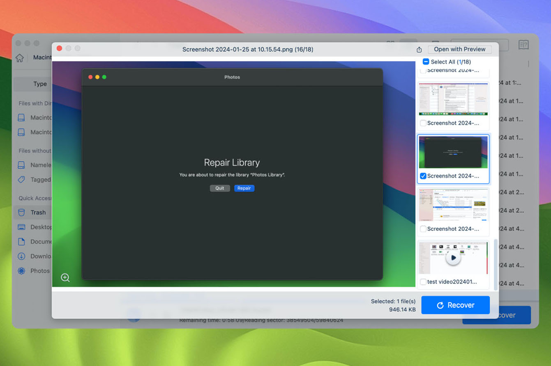Open the help manual icon top right

click(x=523, y=45)
